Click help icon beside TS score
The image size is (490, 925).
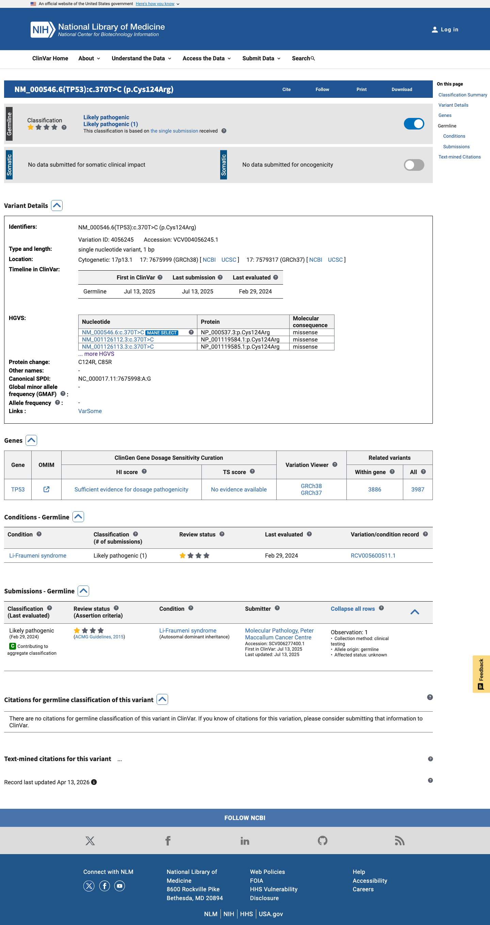[252, 471]
